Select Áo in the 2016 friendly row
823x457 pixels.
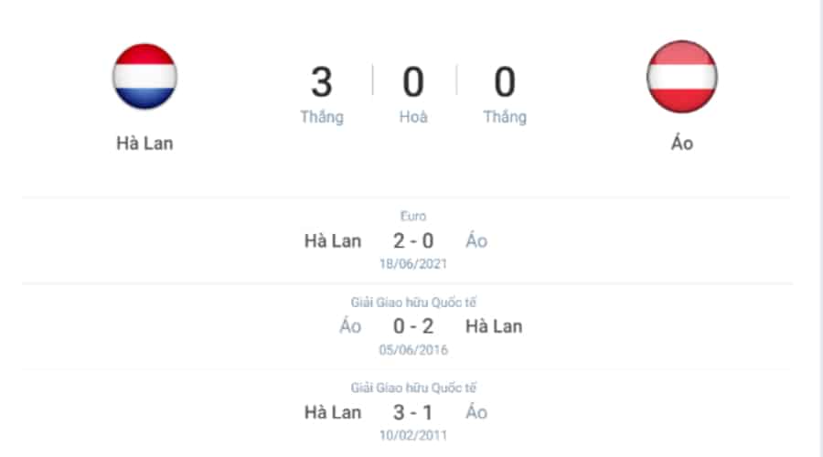(350, 326)
